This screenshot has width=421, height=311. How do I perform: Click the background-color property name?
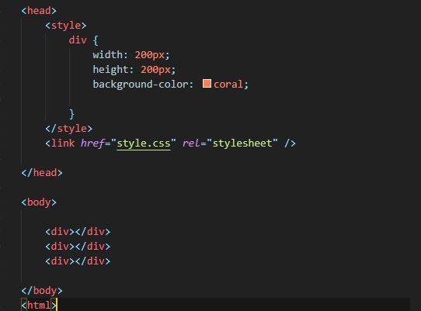point(141,85)
